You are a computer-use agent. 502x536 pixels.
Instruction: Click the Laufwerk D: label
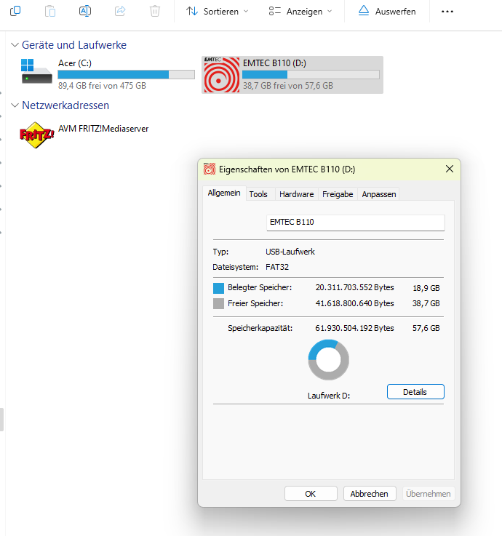pos(329,396)
